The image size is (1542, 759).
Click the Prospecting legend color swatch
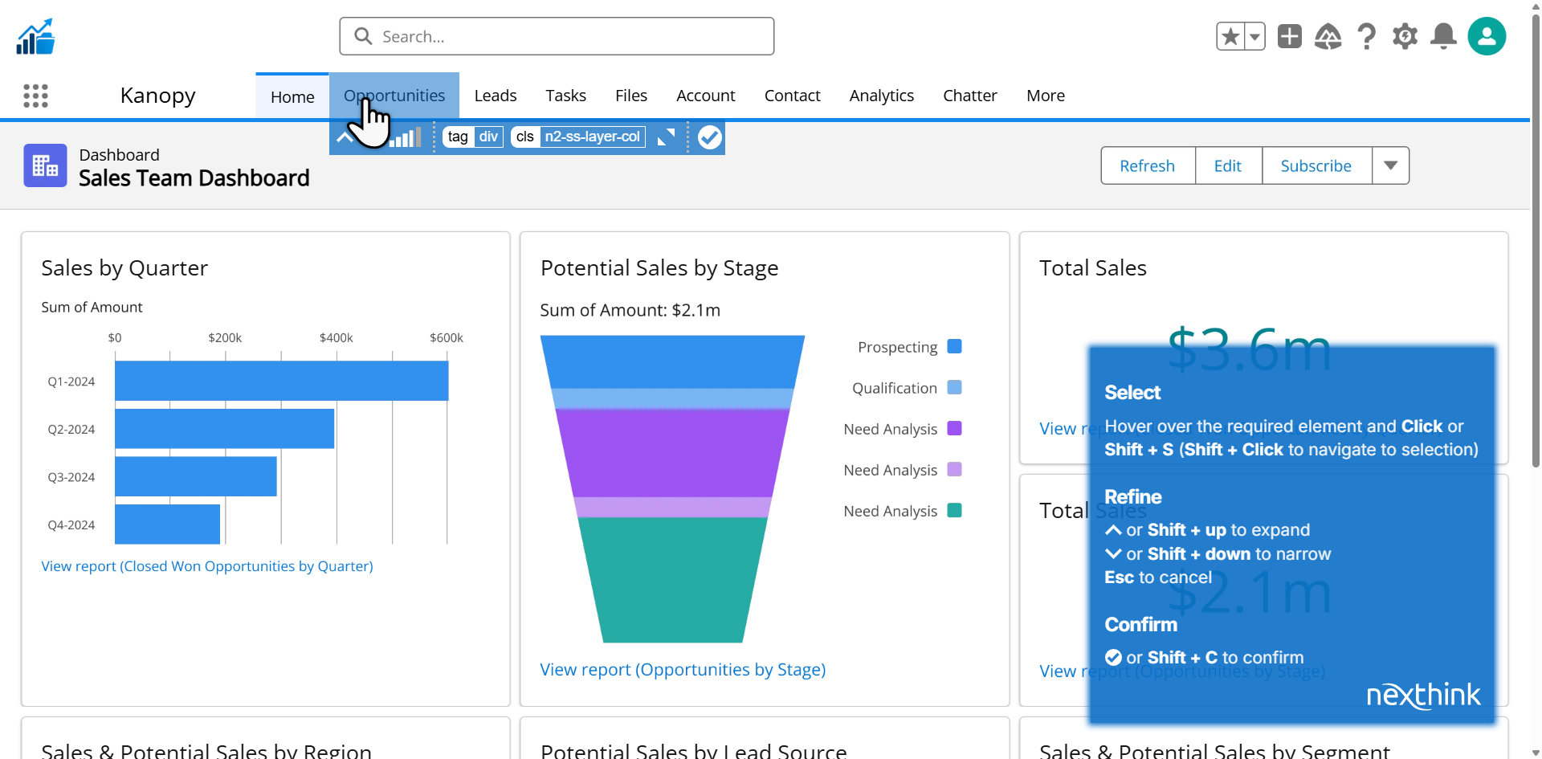[x=954, y=346]
